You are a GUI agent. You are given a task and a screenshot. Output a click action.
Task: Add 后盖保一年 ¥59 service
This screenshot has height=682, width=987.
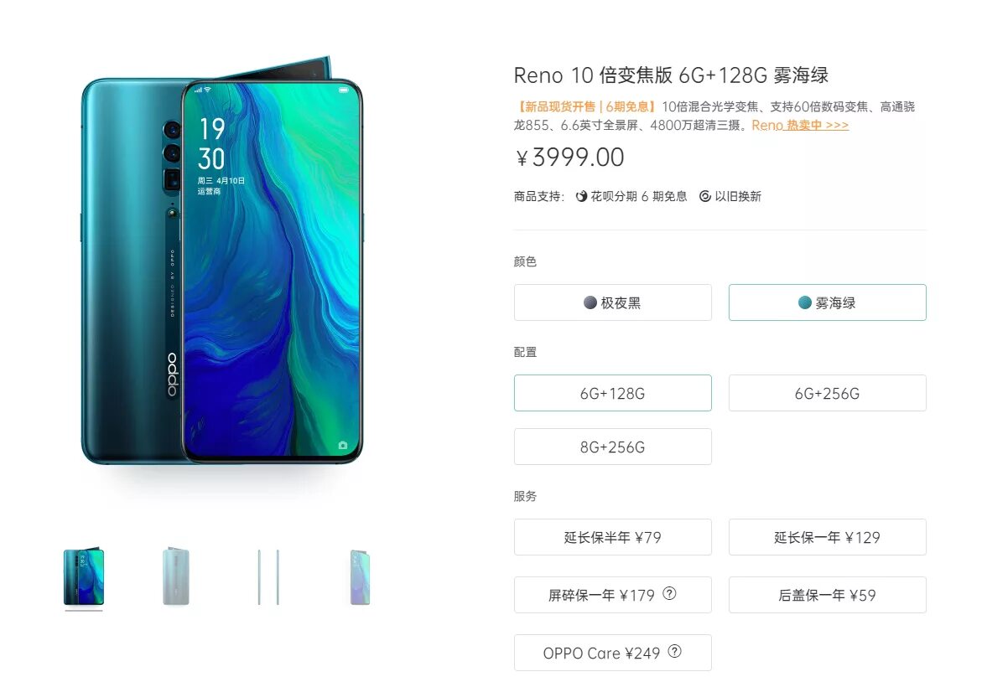pos(827,595)
